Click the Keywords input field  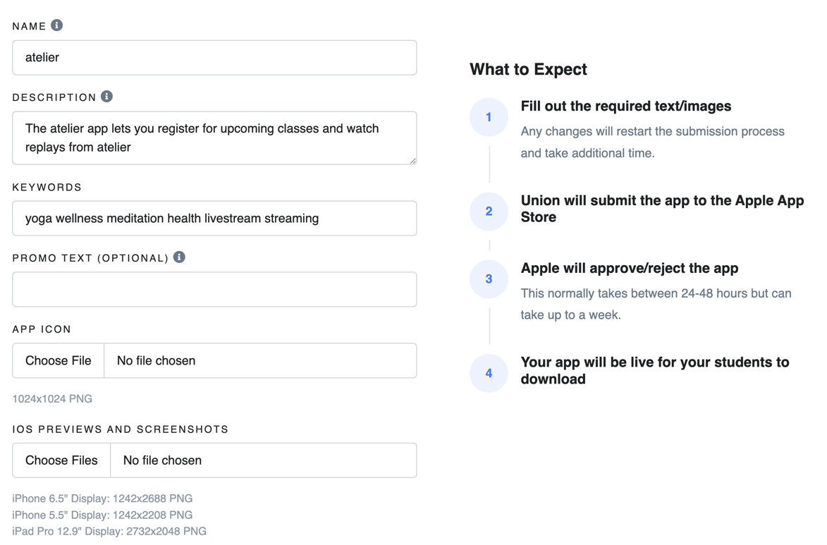click(x=214, y=219)
